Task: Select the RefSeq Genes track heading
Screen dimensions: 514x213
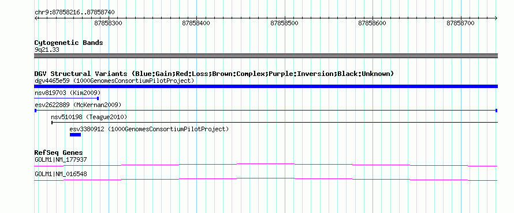Action: [59, 153]
